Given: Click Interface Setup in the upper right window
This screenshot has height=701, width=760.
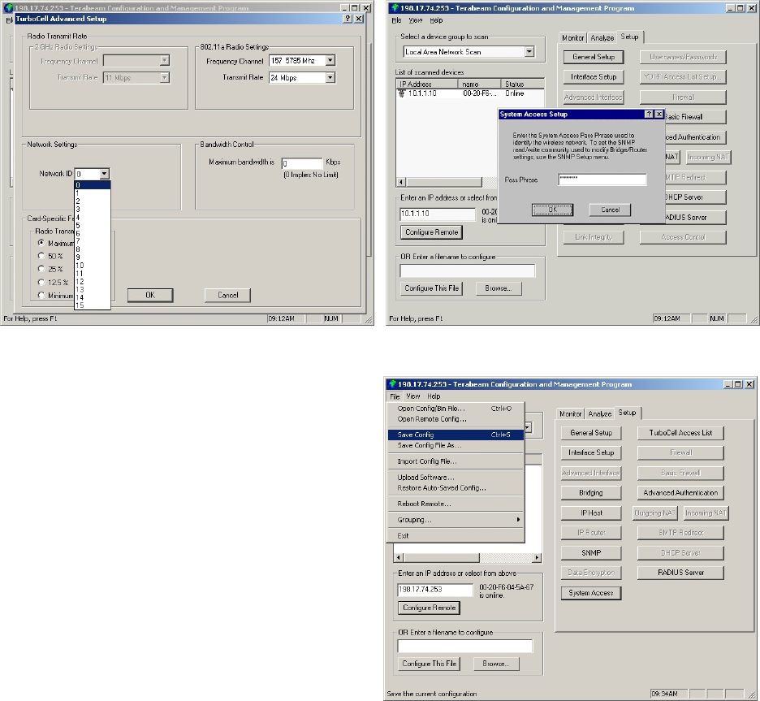Looking at the screenshot, I should point(594,76).
